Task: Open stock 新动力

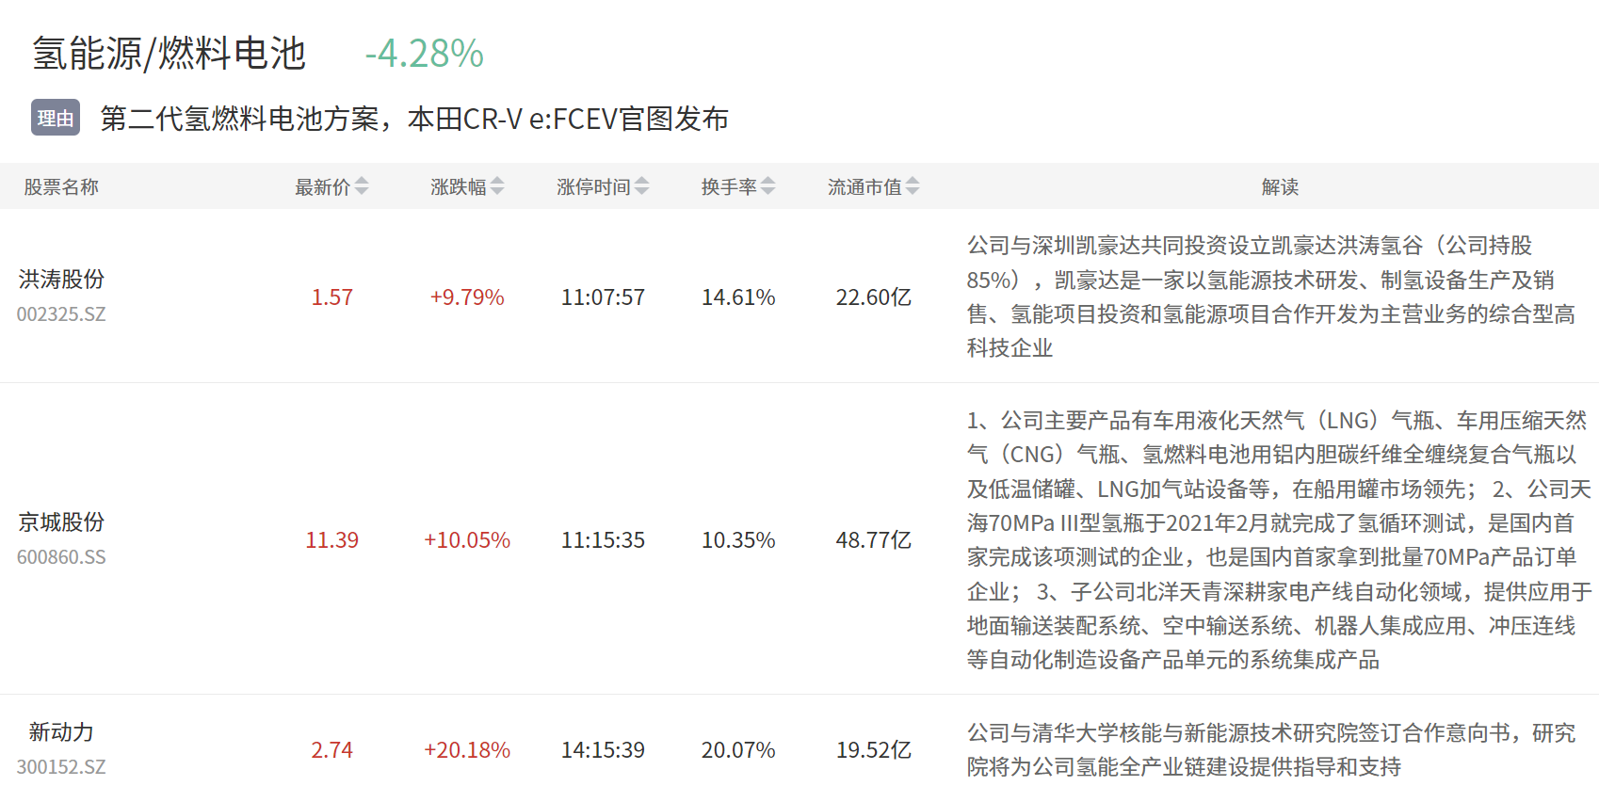Action: pos(61,732)
